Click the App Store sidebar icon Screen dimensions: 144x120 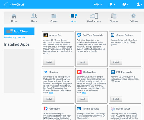[10, 31]
